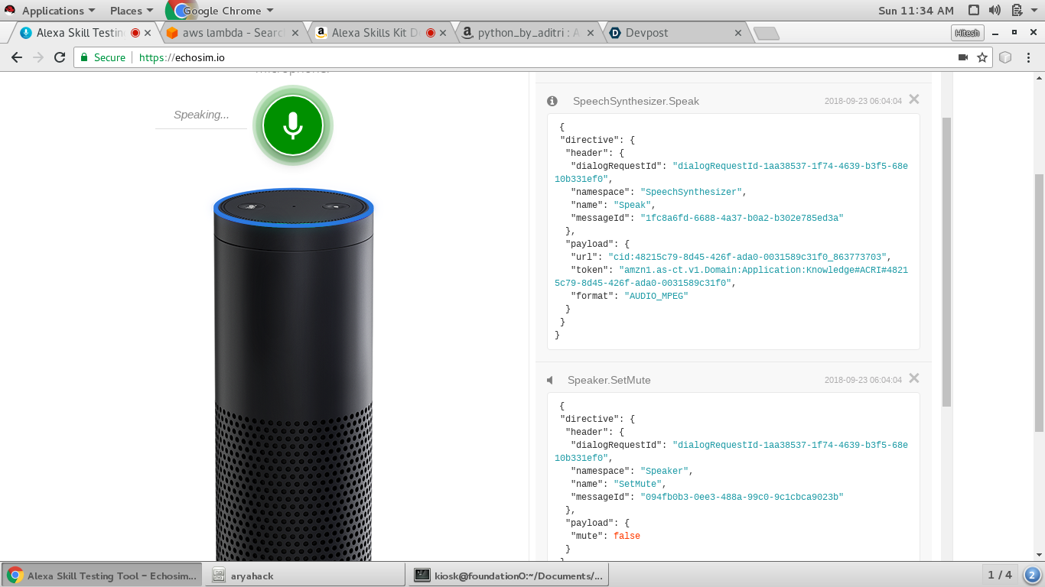Click the 1 / 4 workspace indicator
Screen dimensions: 1045x587
coord(1000,575)
